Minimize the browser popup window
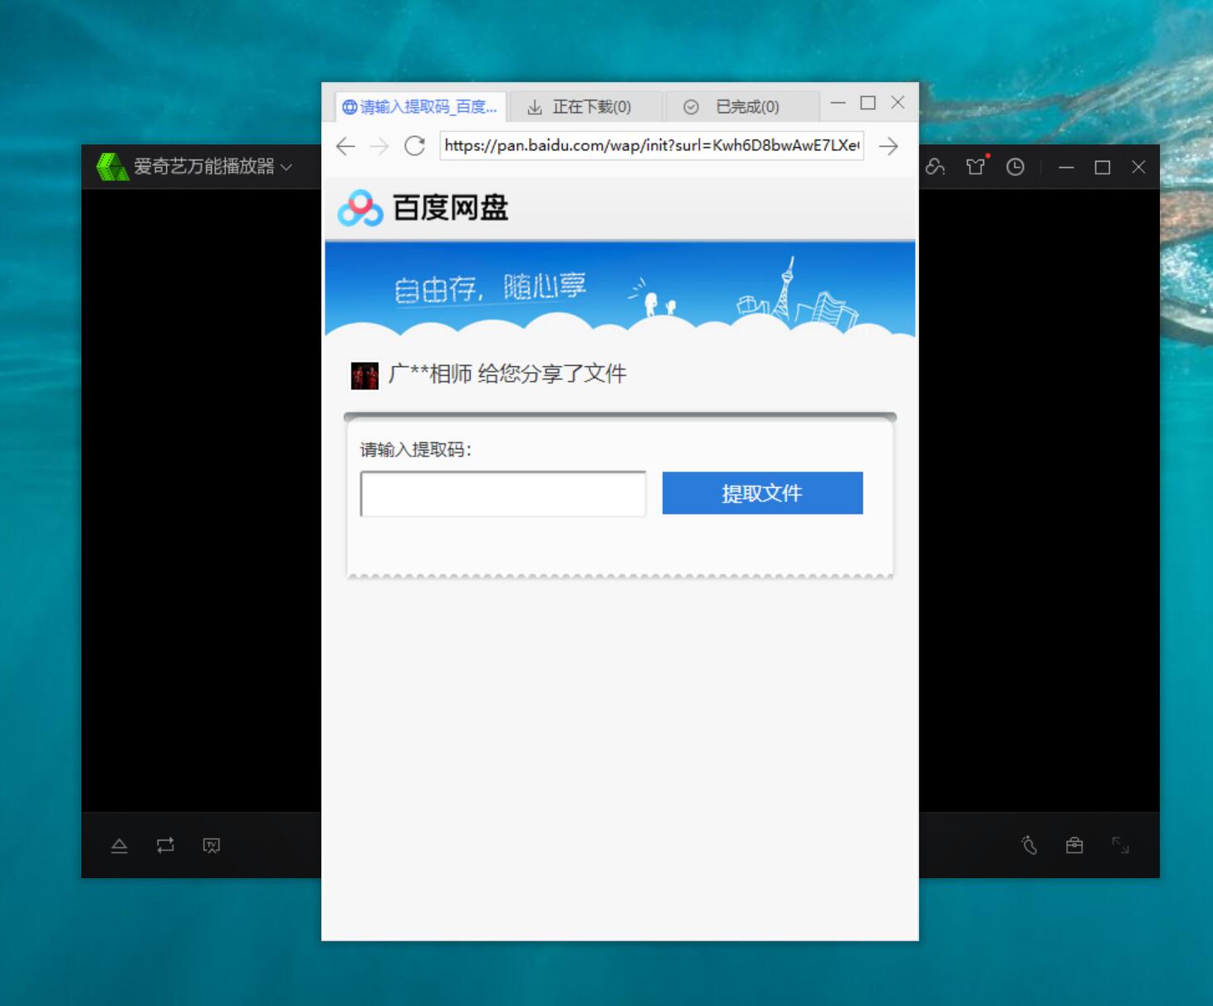 pyautogui.click(x=838, y=103)
